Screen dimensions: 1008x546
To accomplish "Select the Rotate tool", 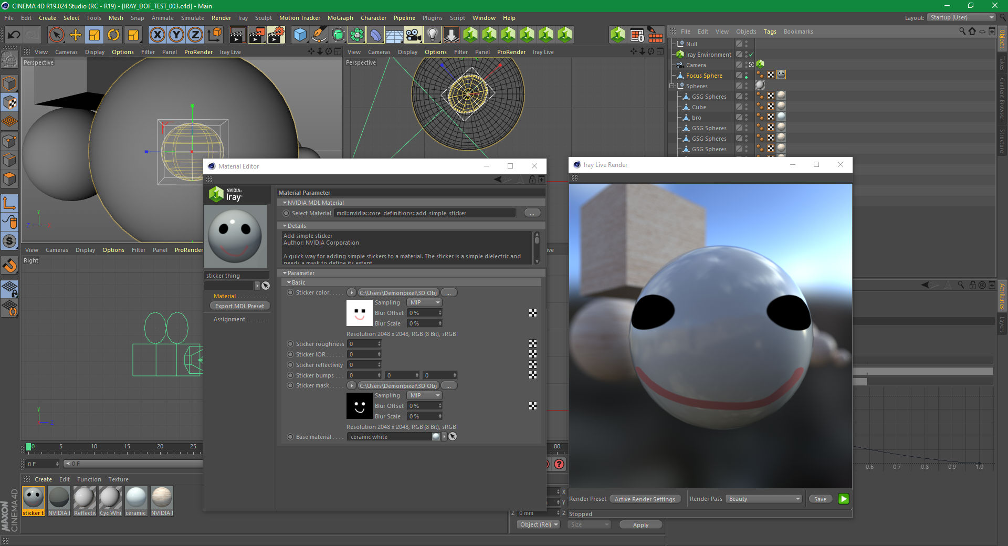I will click(113, 35).
